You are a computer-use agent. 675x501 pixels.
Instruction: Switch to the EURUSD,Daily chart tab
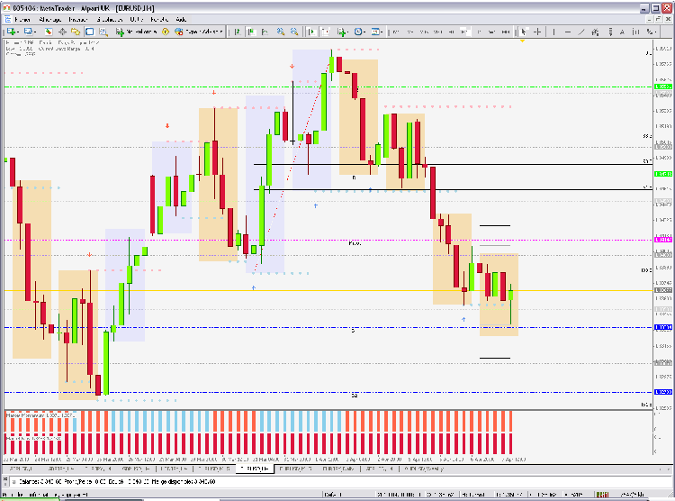pos(338,469)
